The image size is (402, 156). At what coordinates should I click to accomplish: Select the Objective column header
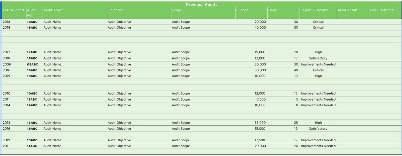(116, 10)
